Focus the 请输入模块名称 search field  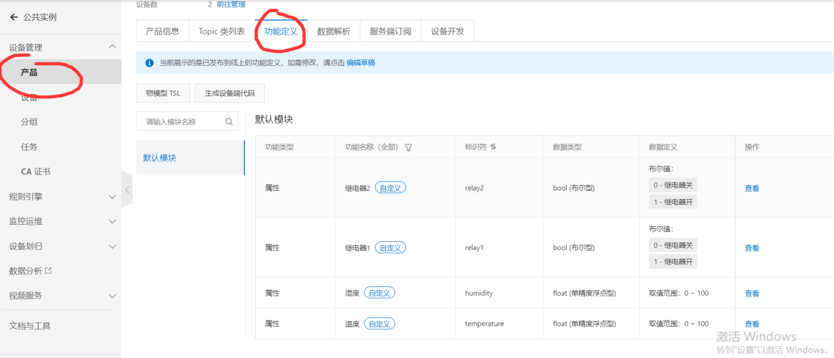[187, 122]
